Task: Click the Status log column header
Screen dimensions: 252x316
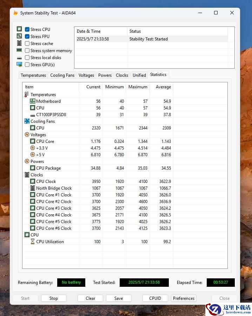Action: [x=177, y=31]
